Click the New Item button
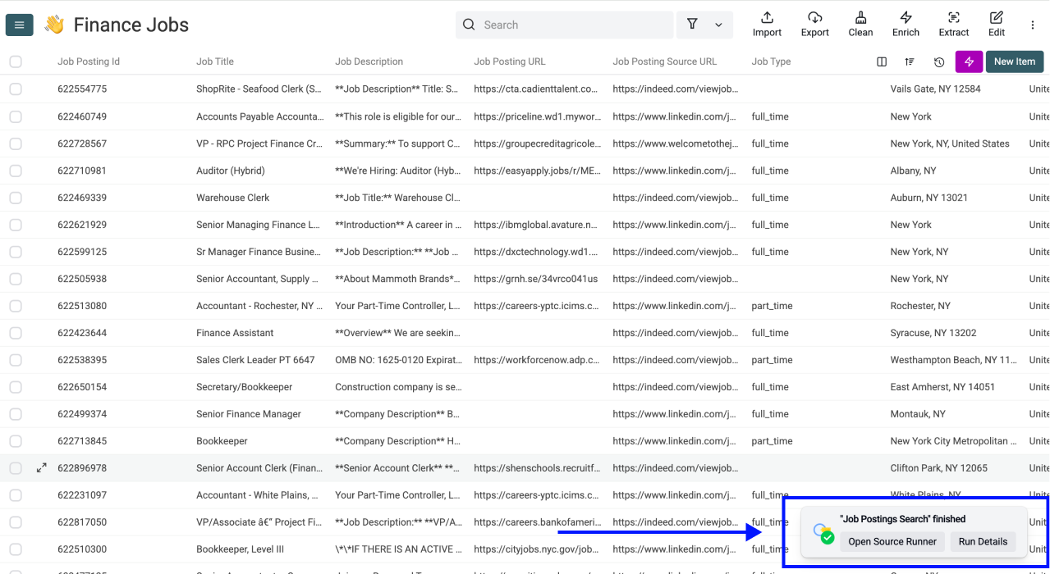Screen dimensions: 1050x574 pyautogui.click(x=1014, y=61)
